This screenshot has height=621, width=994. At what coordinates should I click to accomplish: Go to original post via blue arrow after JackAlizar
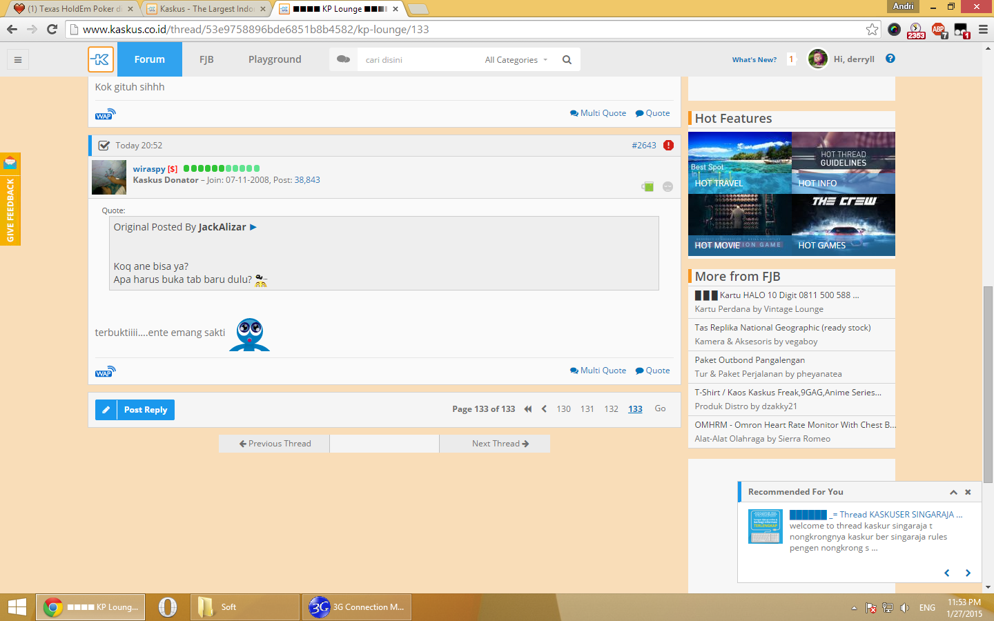253,227
